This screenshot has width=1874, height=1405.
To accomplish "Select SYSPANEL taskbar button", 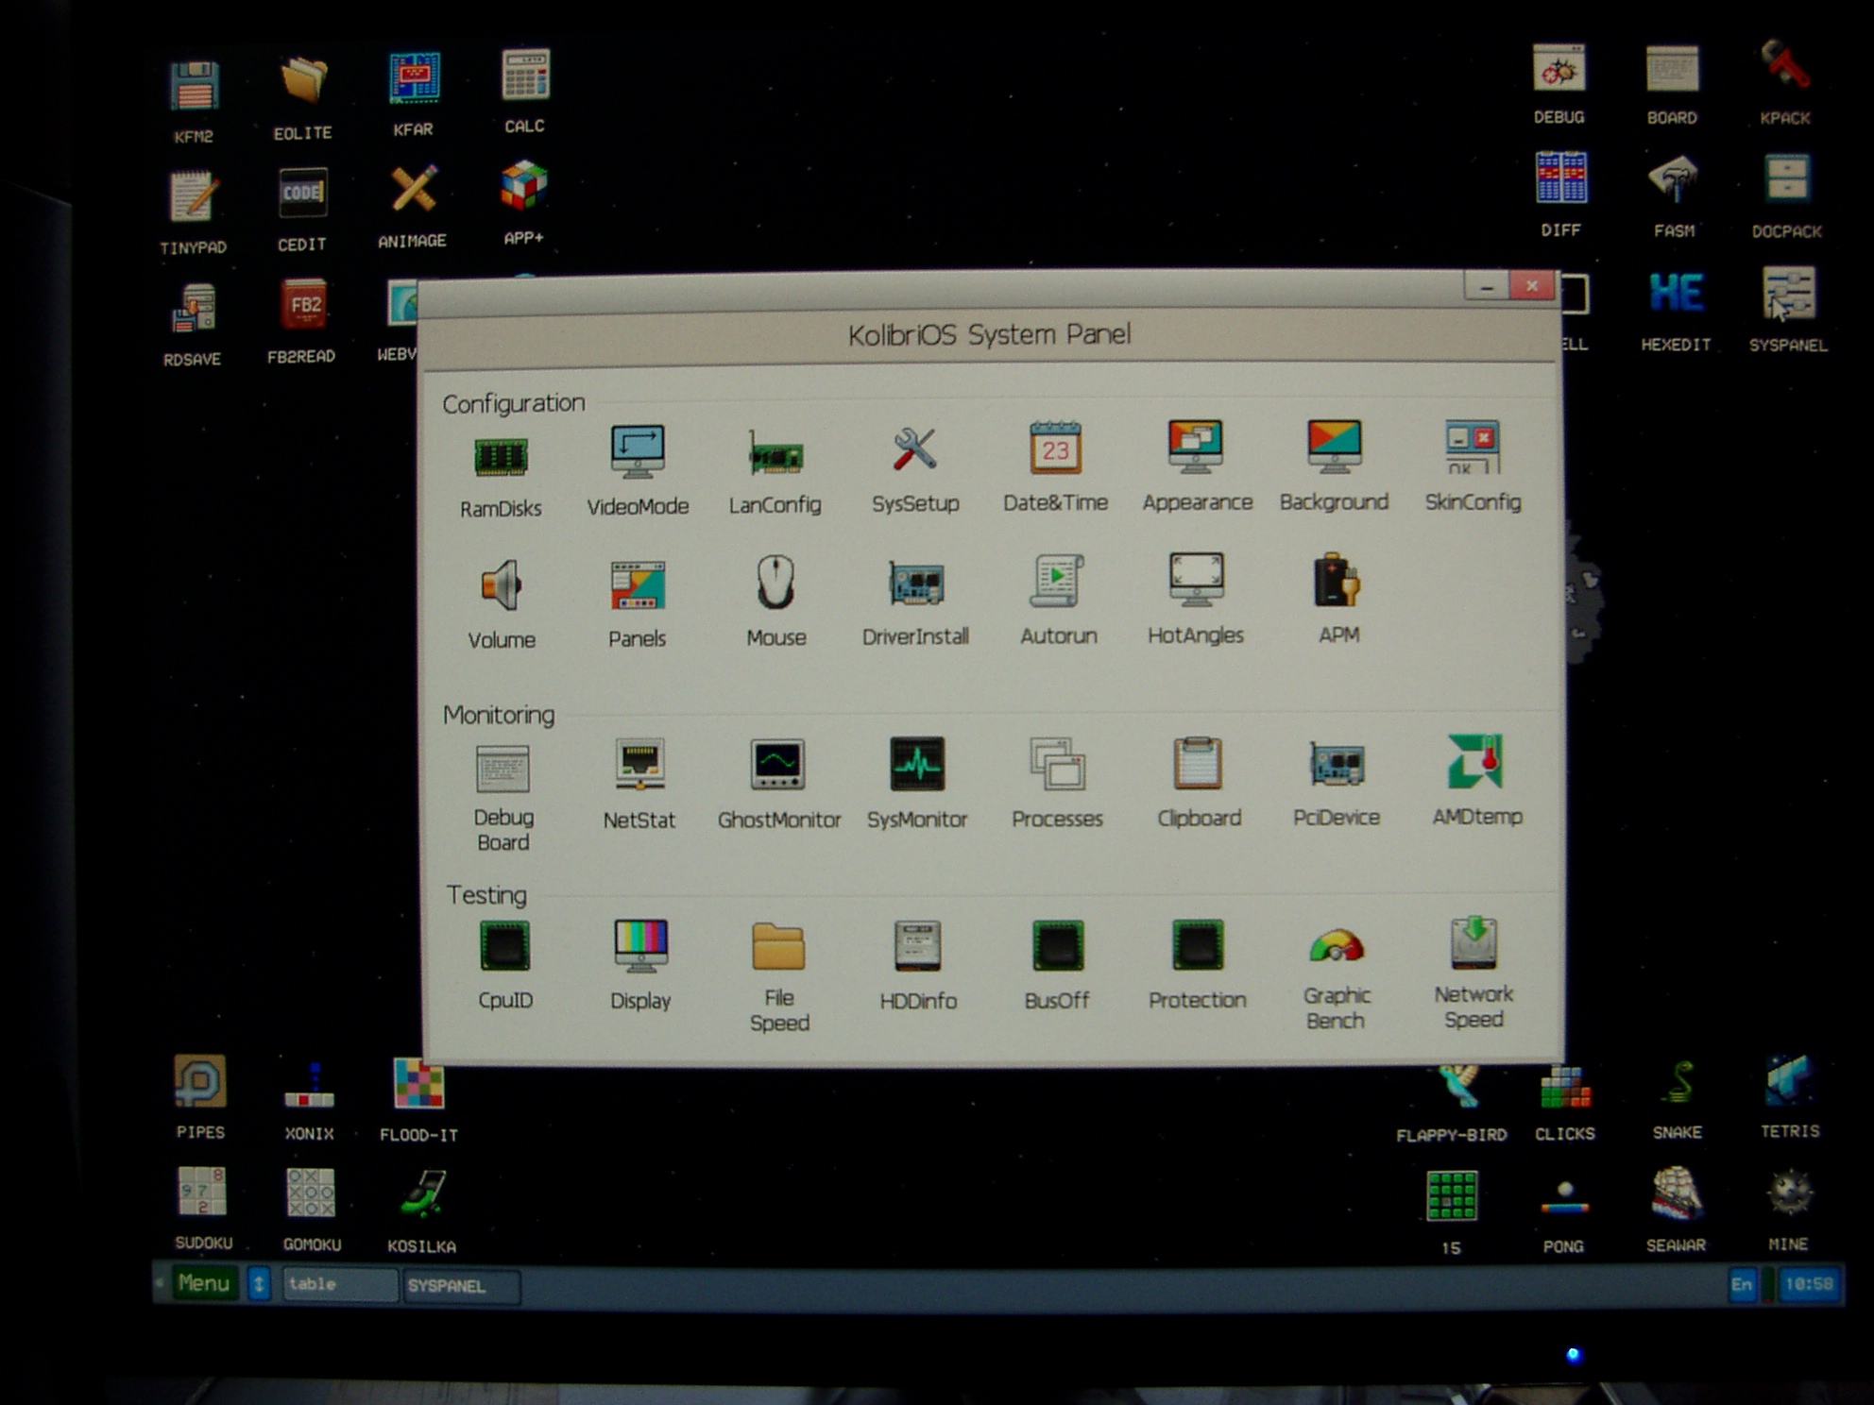I will [x=461, y=1286].
